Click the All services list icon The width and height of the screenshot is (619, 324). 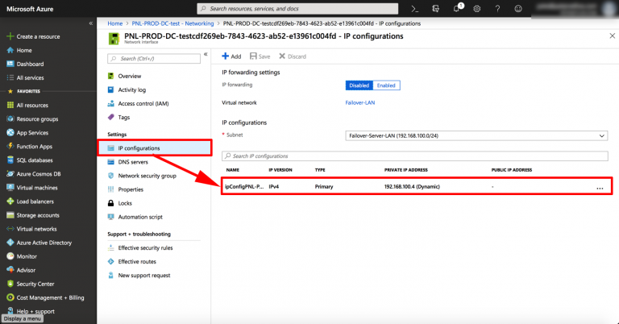pos(10,77)
